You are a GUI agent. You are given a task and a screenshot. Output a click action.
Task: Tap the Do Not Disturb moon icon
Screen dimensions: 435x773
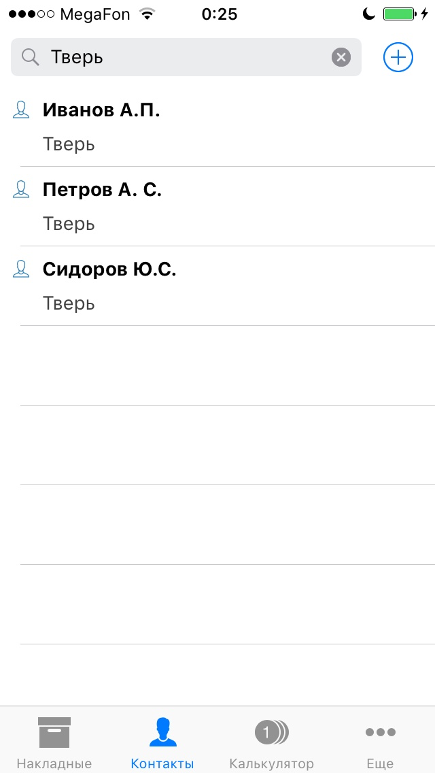click(369, 14)
